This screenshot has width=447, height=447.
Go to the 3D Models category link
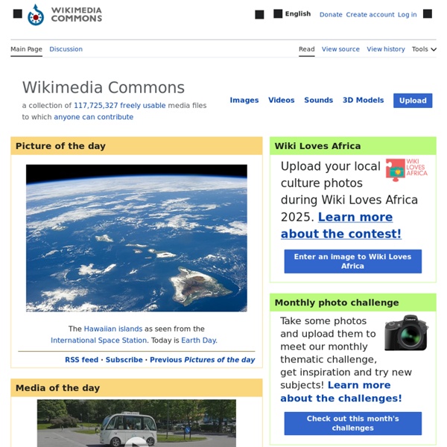[363, 100]
